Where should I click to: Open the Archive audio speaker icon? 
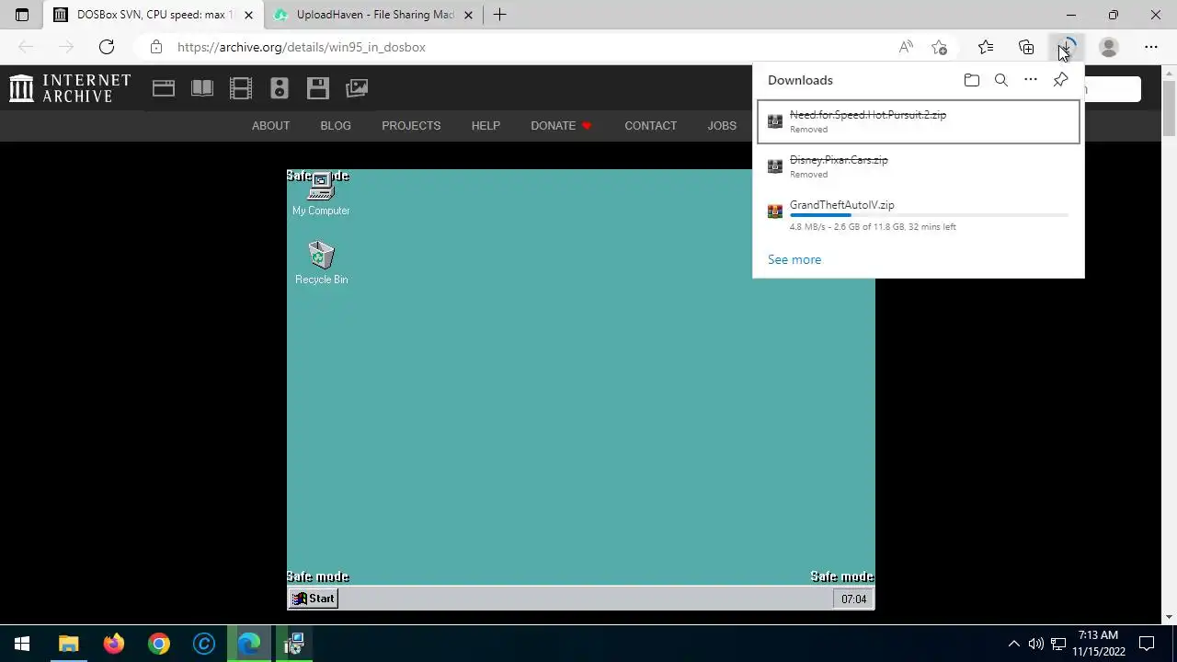[x=280, y=88]
